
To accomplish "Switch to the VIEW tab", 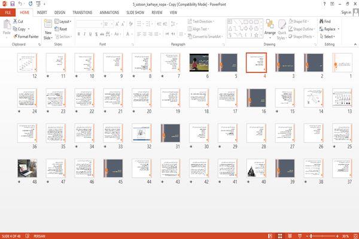I will coord(174,13).
